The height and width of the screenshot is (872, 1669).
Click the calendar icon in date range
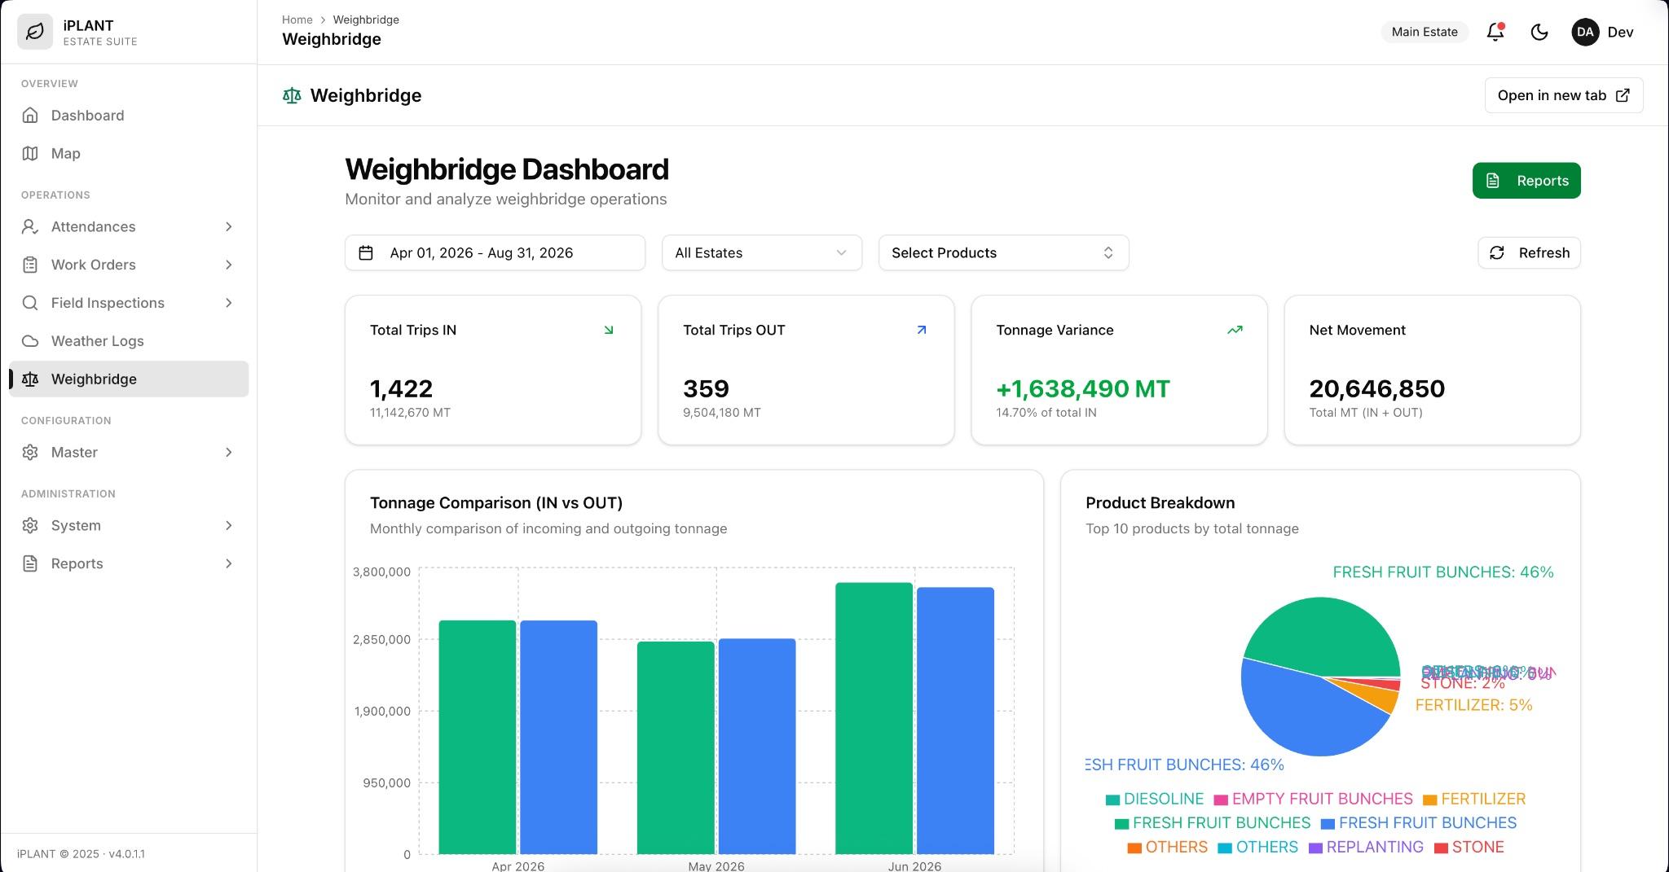366,253
